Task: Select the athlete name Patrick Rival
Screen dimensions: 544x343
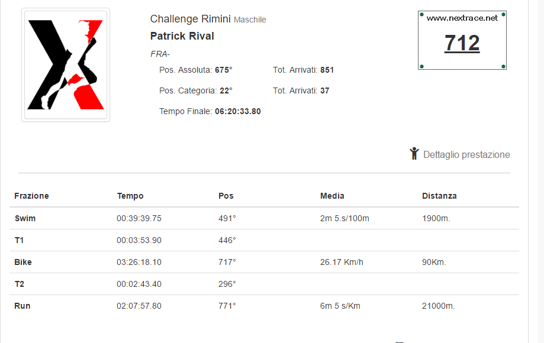Action: tap(182, 36)
